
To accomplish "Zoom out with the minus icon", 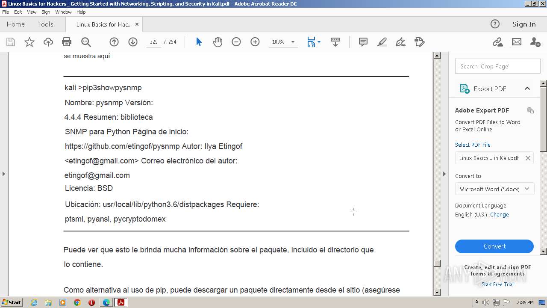I will pos(236,42).
